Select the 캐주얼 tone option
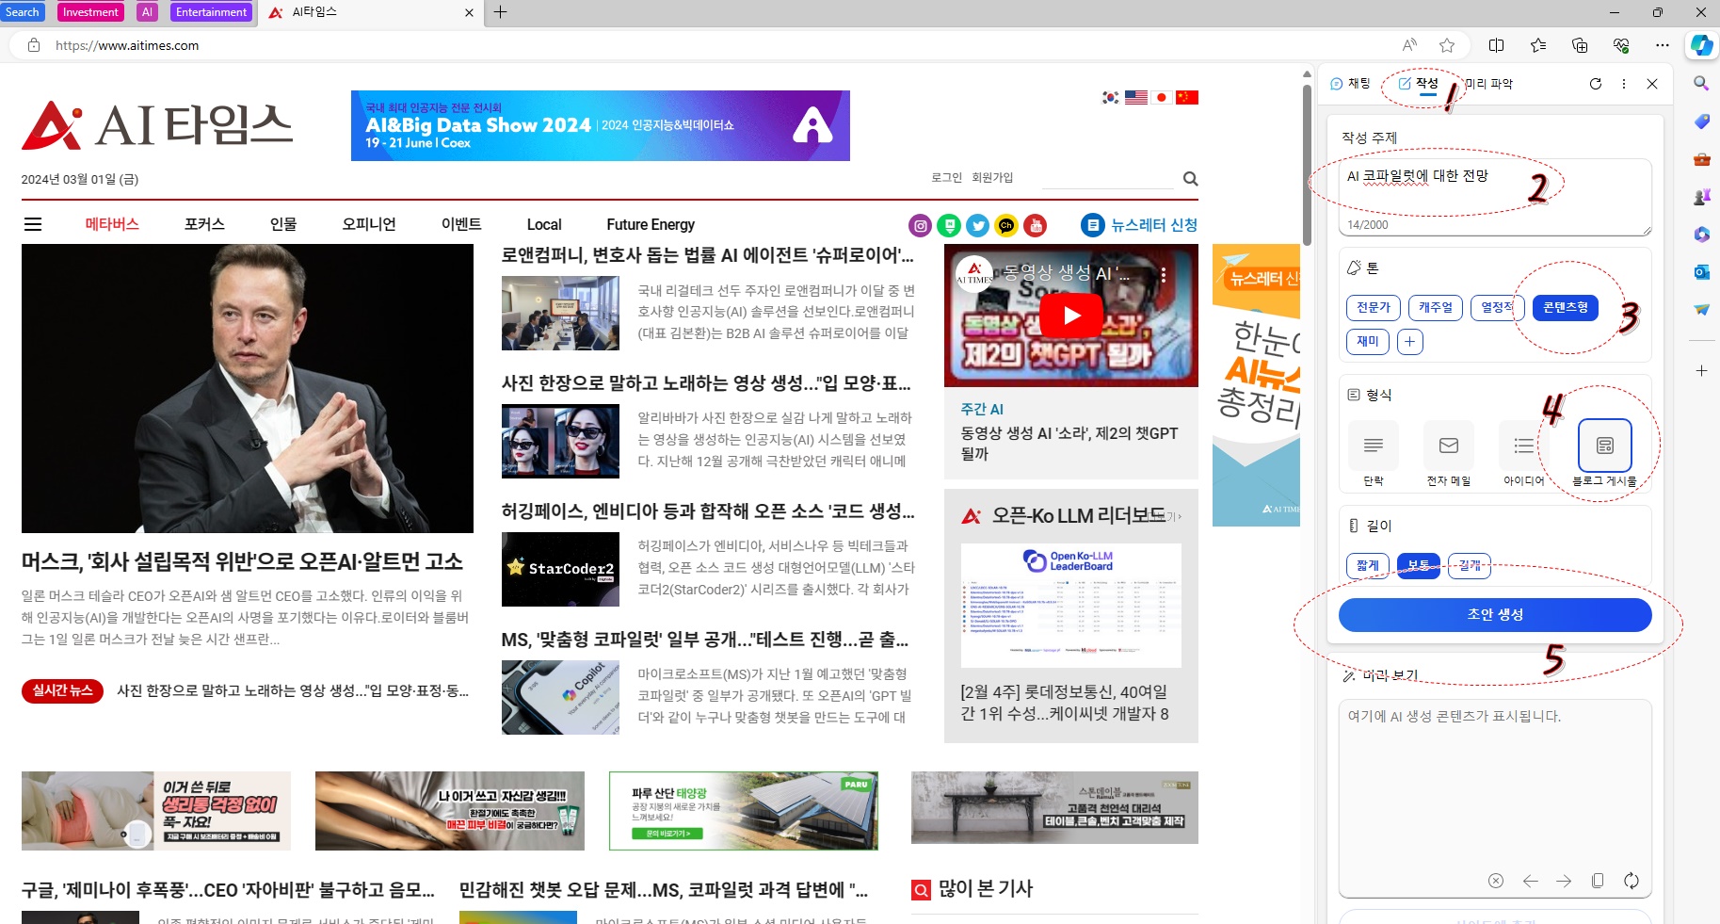 click(1436, 308)
